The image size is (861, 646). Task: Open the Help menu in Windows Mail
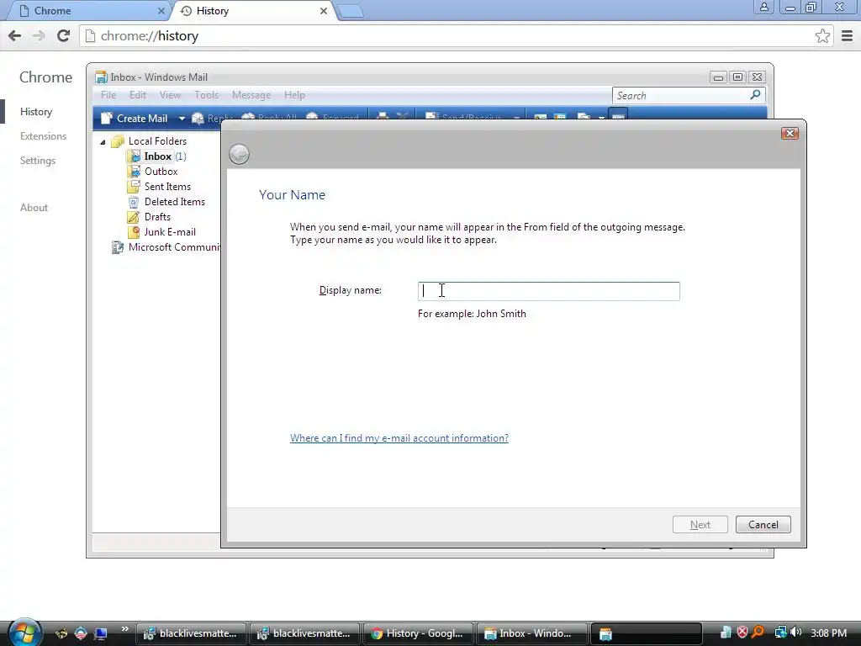pos(294,95)
